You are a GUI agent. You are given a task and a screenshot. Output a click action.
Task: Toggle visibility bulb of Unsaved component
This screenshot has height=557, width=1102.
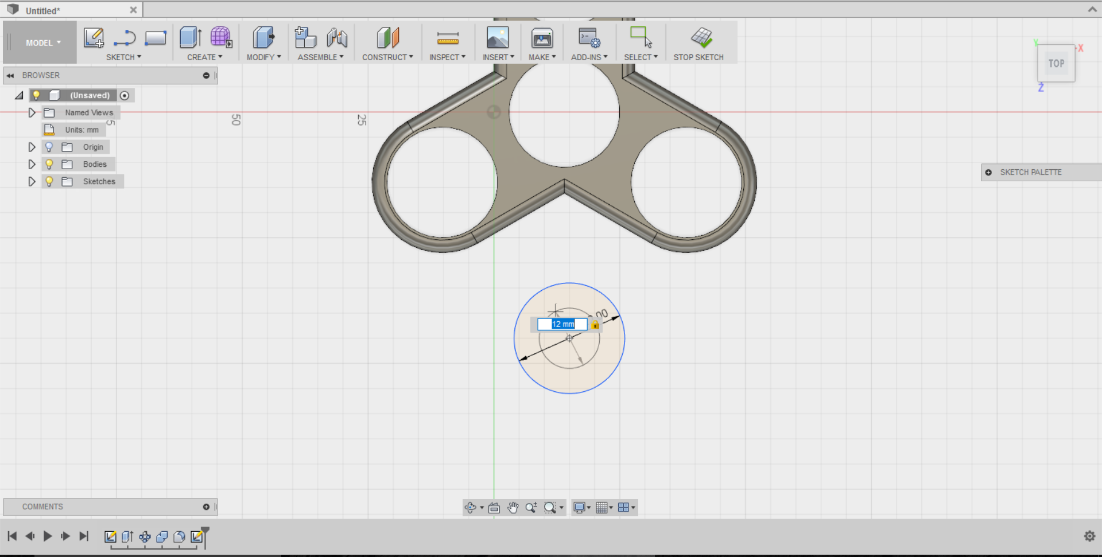(x=36, y=95)
